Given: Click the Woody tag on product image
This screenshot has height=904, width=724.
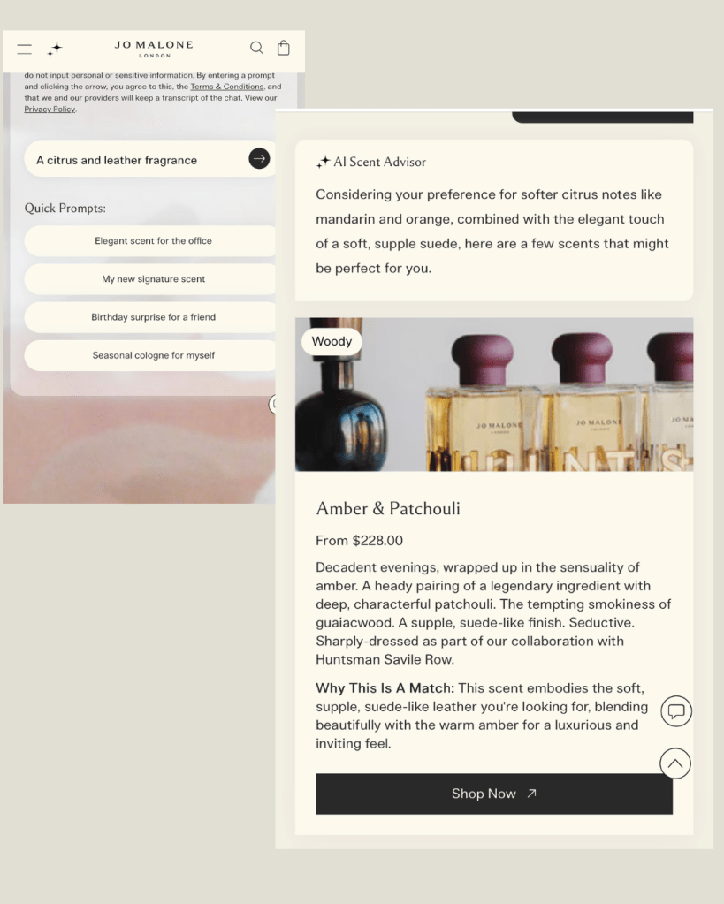Looking at the screenshot, I should pos(332,341).
